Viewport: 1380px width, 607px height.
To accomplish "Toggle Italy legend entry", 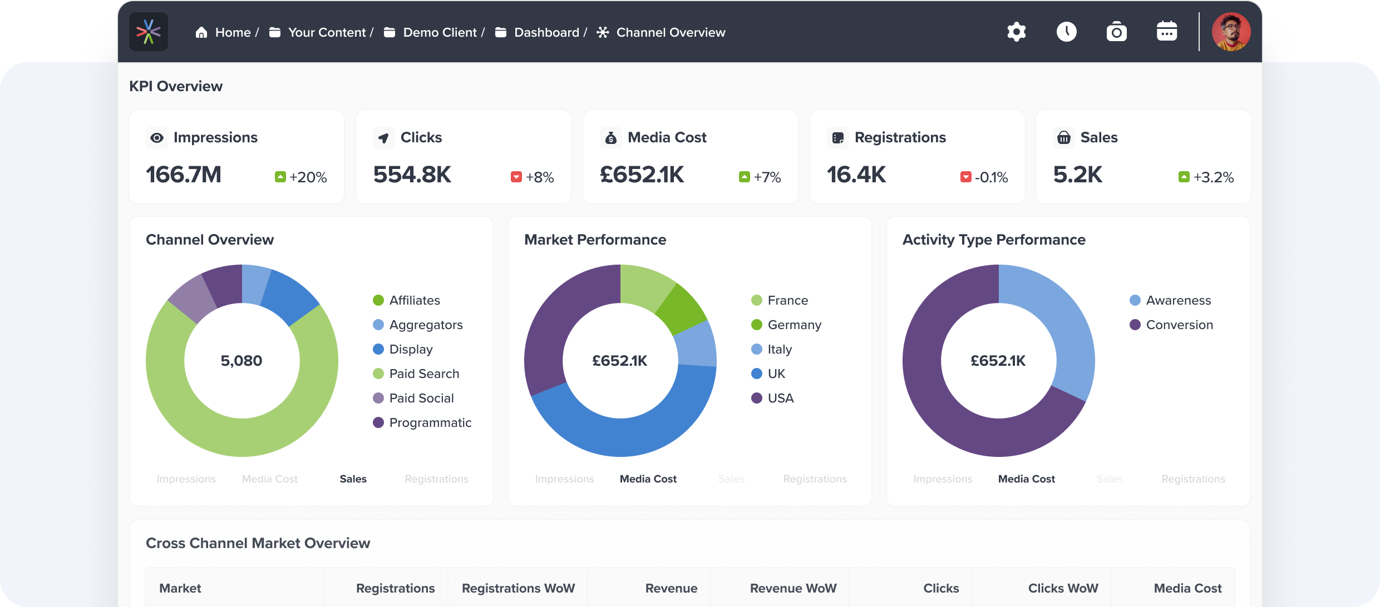I will tap(771, 349).
